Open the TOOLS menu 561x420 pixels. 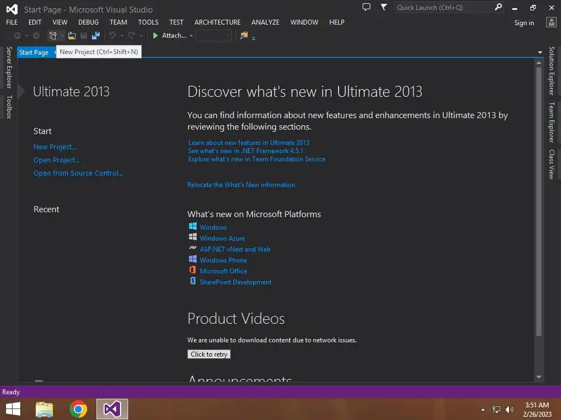(148, 22)
